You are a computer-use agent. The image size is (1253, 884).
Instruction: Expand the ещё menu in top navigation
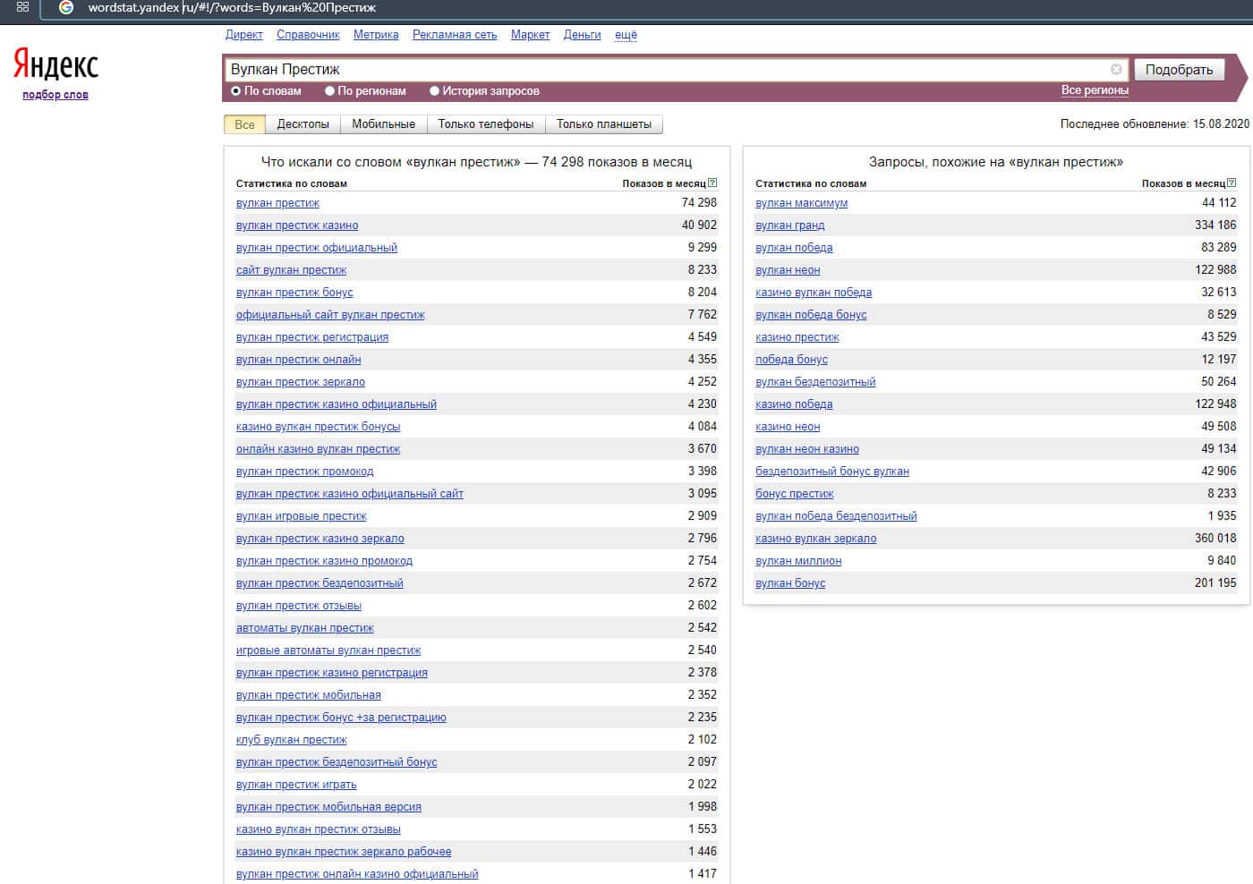tap(626, 35)
